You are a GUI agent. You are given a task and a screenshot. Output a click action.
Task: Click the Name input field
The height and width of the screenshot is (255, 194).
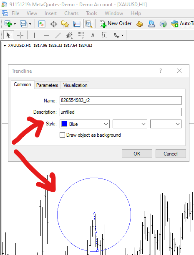tap(121, 100)
